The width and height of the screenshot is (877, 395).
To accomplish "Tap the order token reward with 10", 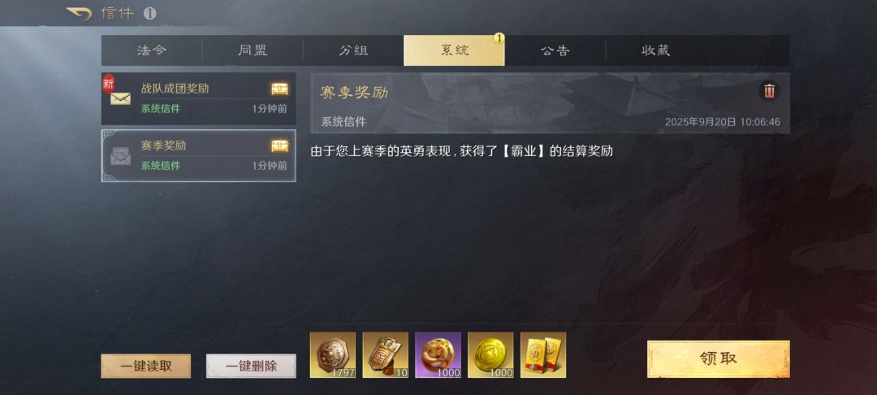I will tap(386, 355).
